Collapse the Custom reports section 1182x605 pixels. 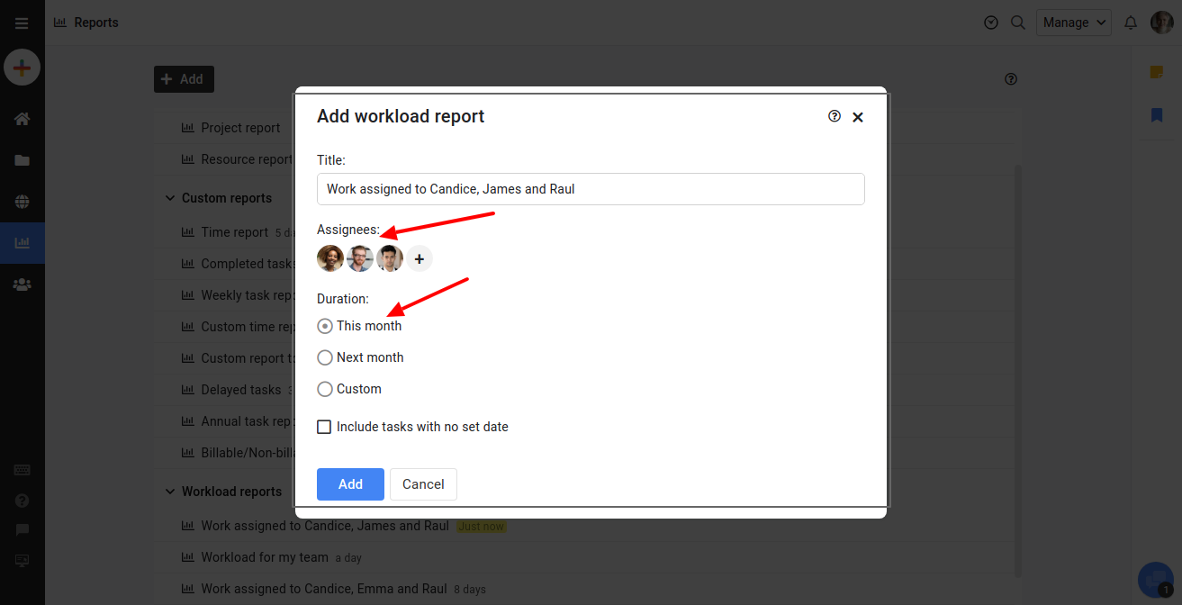tap(170, 197)
